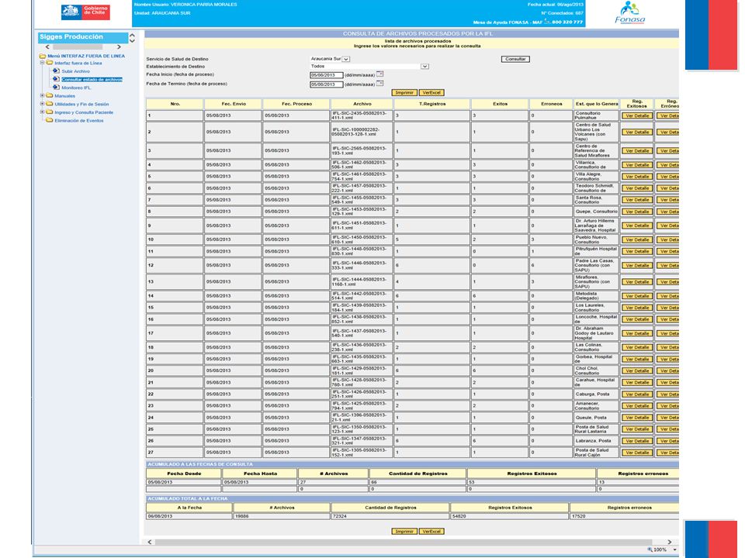Open the zoom level dropdown arrow in status bar

674,549
